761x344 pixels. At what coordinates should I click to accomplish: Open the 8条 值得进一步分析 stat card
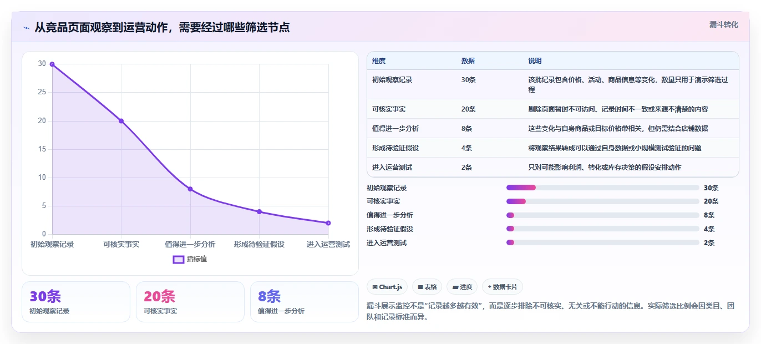[x=305, y=302]
